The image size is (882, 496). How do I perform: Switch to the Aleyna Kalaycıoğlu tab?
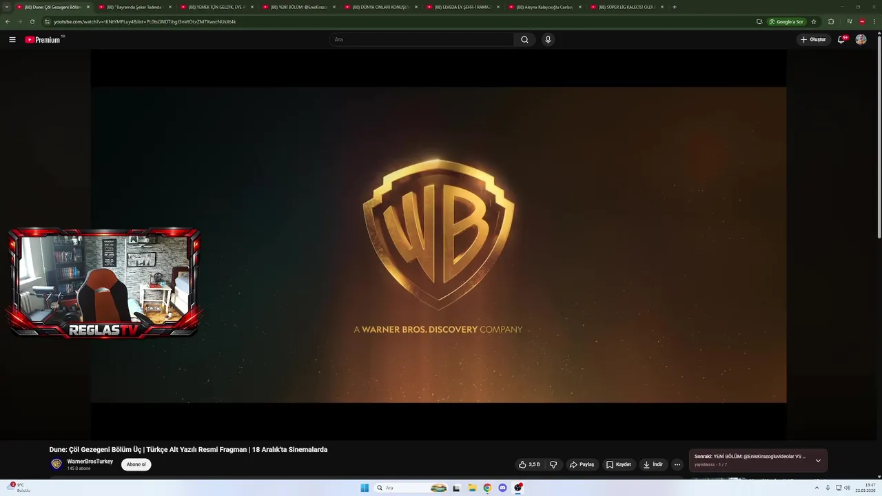[544, 7]
